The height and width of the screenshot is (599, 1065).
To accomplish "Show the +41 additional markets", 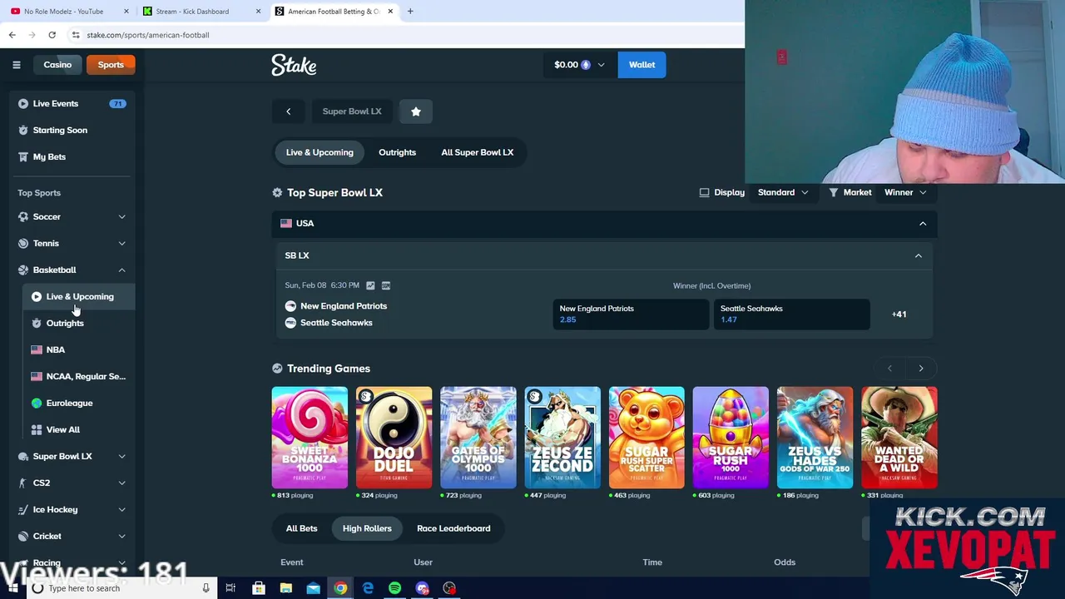I will click(x=899, y=314).
